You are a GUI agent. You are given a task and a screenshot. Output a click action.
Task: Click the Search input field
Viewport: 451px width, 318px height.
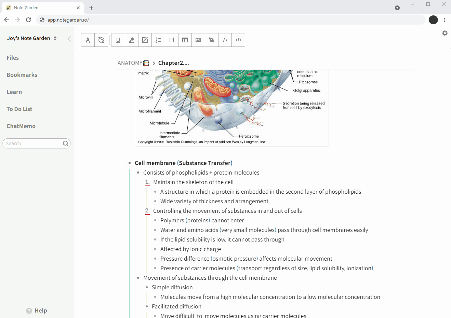(33, 143)
